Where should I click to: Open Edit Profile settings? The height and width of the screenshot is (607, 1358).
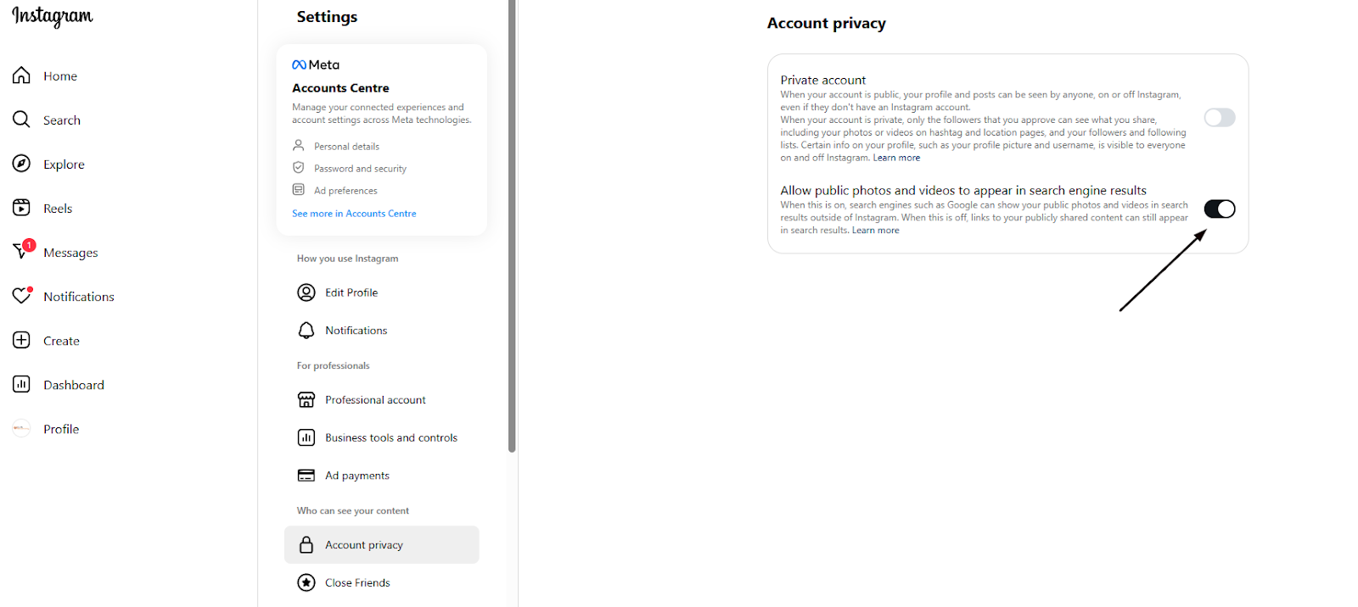382,292
